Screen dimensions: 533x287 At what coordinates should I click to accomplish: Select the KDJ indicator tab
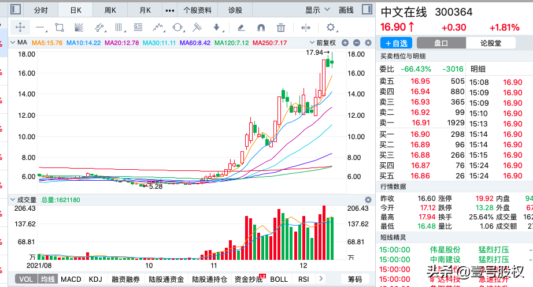pos(95,279)
